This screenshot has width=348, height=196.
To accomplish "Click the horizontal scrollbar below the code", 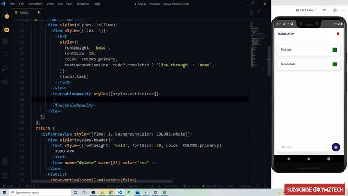I will click(x=102, y=181).
